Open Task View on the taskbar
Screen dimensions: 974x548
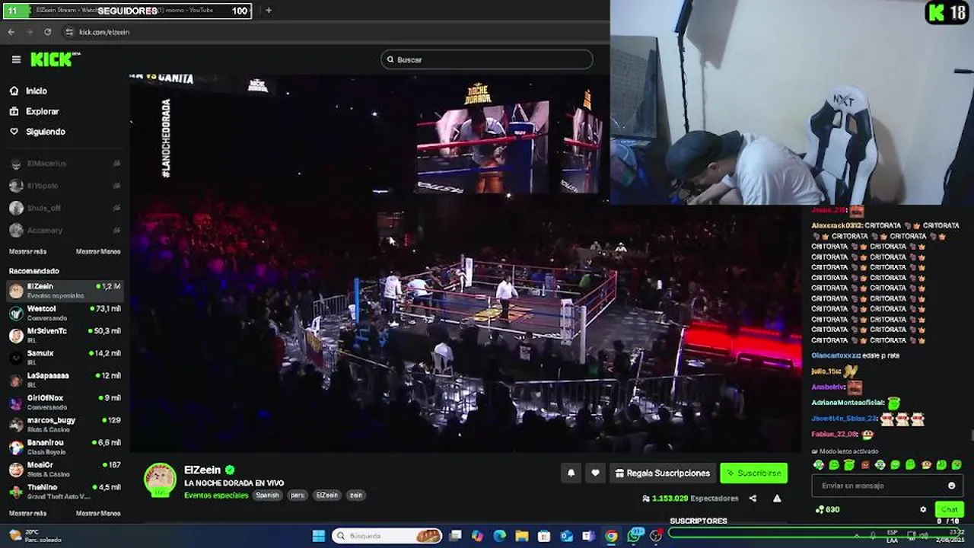[x=455, y=536]
